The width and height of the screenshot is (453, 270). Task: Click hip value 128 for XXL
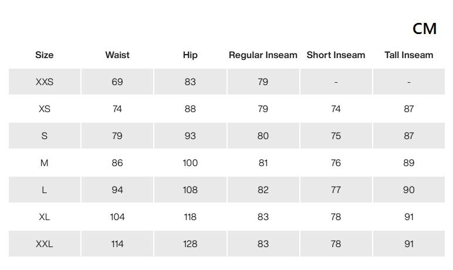(190, 244)
